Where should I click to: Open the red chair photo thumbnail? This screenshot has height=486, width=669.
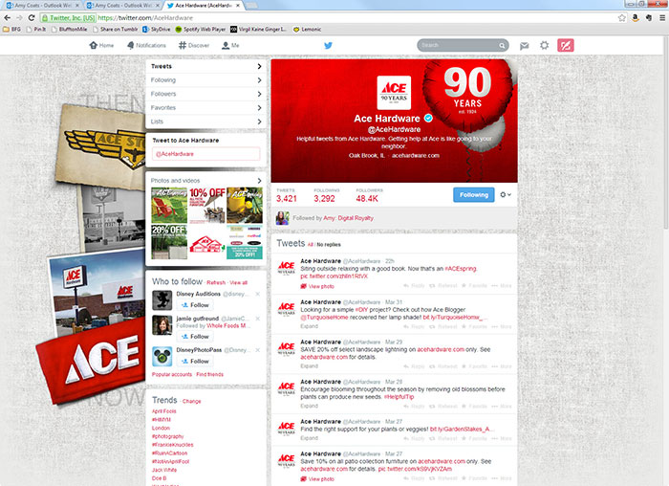coord(169,206)
